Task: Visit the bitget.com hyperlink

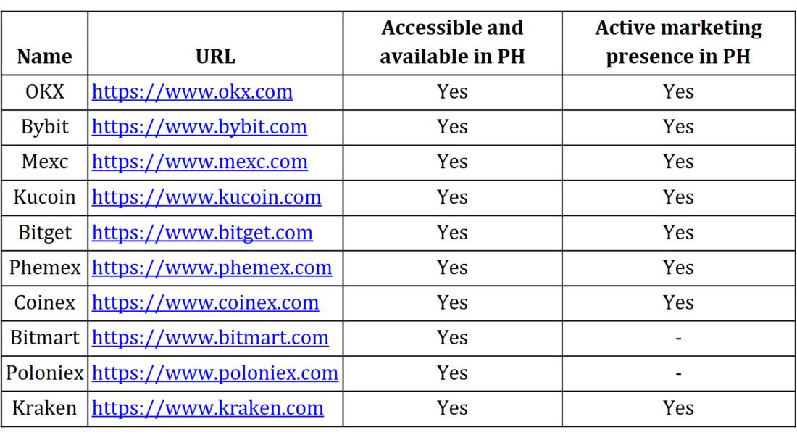Action: [202, 233]
